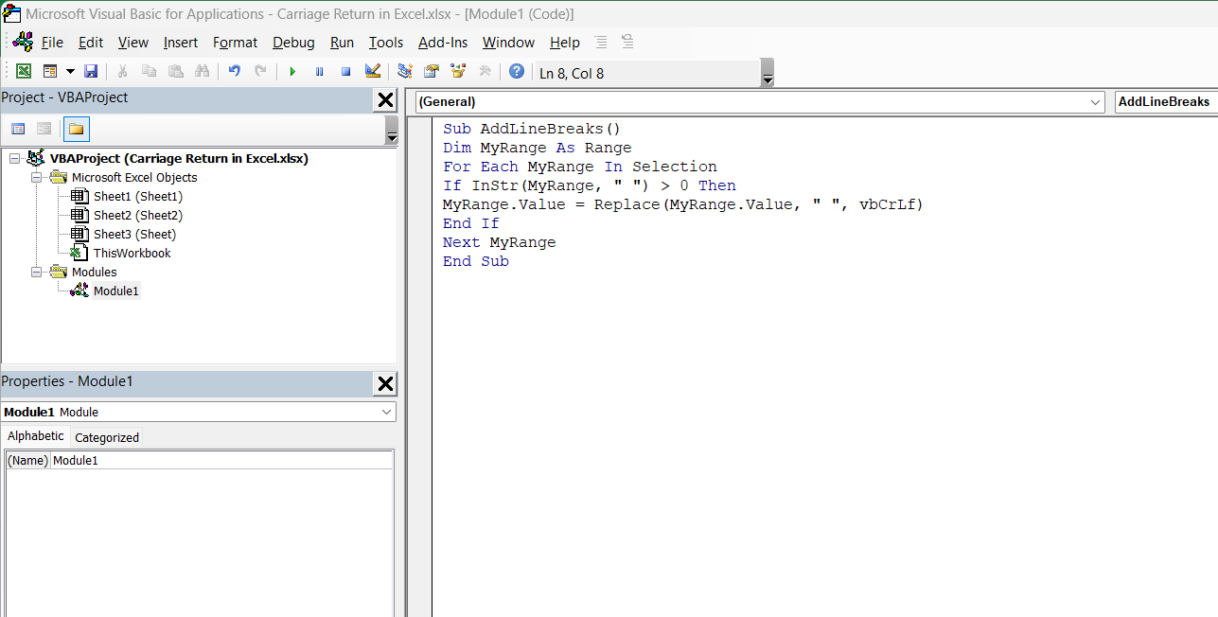Click the View Microsoft Excel icon

pos(24,72)
